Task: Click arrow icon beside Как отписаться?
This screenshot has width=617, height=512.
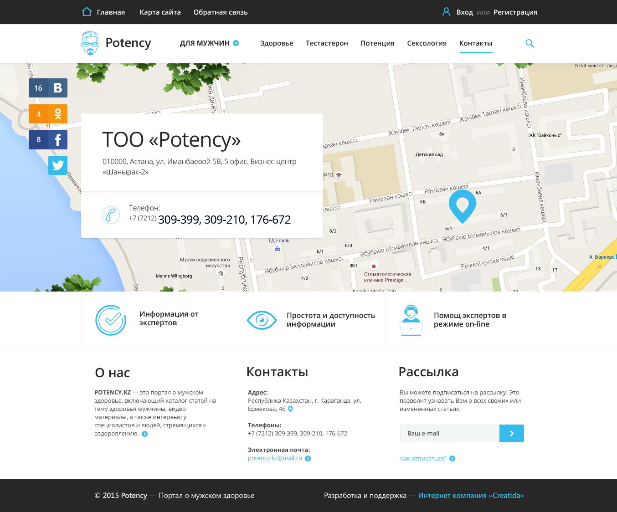Action: [452, 459]
